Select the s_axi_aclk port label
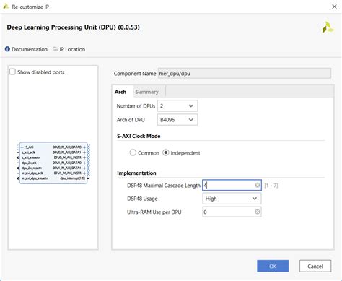The image size is (342, 281). click(28, 152)
